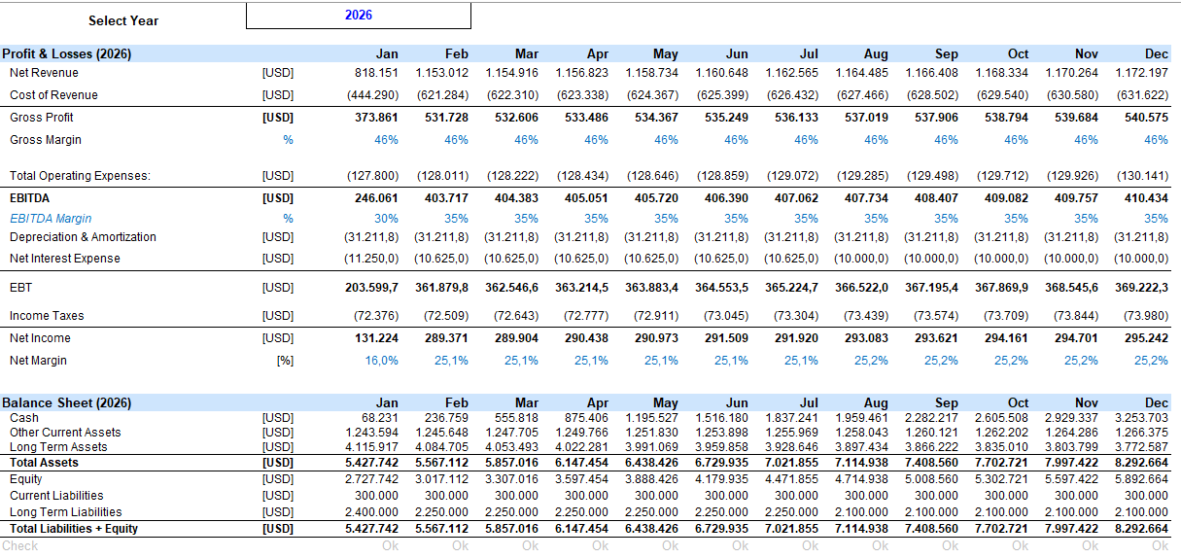The image size is (1181, 558).
Task: Click January Gross Profit value 373.861
Action: [x=376, y=118]
